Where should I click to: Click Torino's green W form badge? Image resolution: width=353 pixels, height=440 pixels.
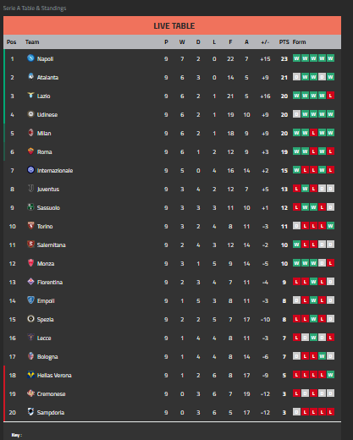click(331, 226)
